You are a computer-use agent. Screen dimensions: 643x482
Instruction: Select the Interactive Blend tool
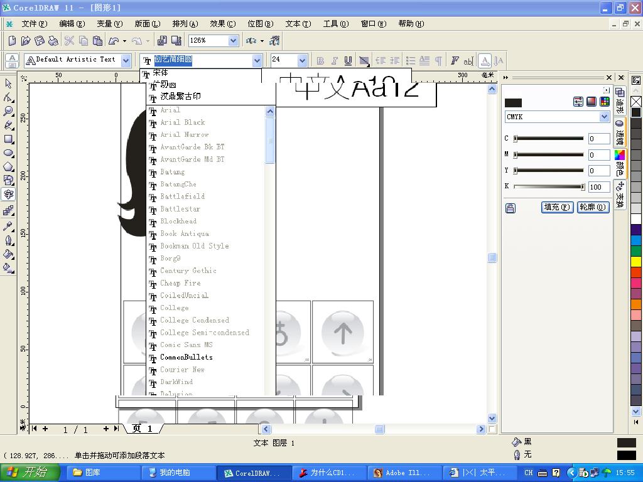8,211
